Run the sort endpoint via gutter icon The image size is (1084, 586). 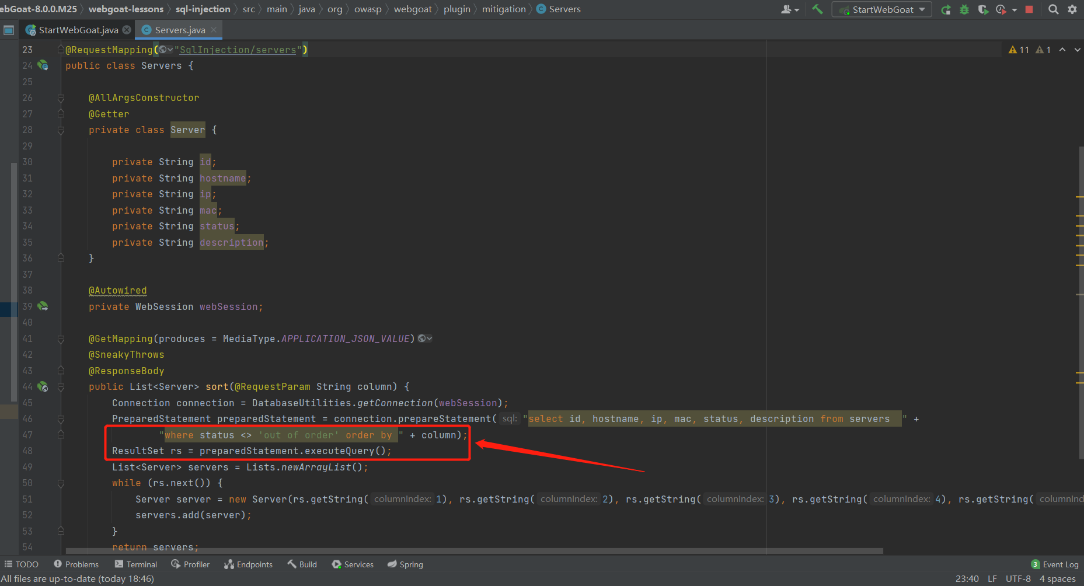(x=43, y=386)
